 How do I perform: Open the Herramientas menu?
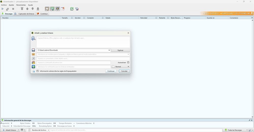[21, 5]
